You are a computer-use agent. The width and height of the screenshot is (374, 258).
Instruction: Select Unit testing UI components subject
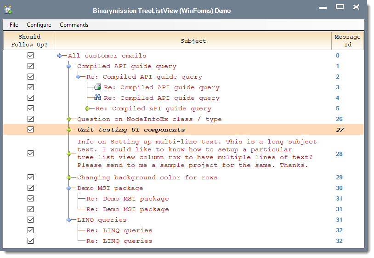pyautogui.click(x=131, y=130)
